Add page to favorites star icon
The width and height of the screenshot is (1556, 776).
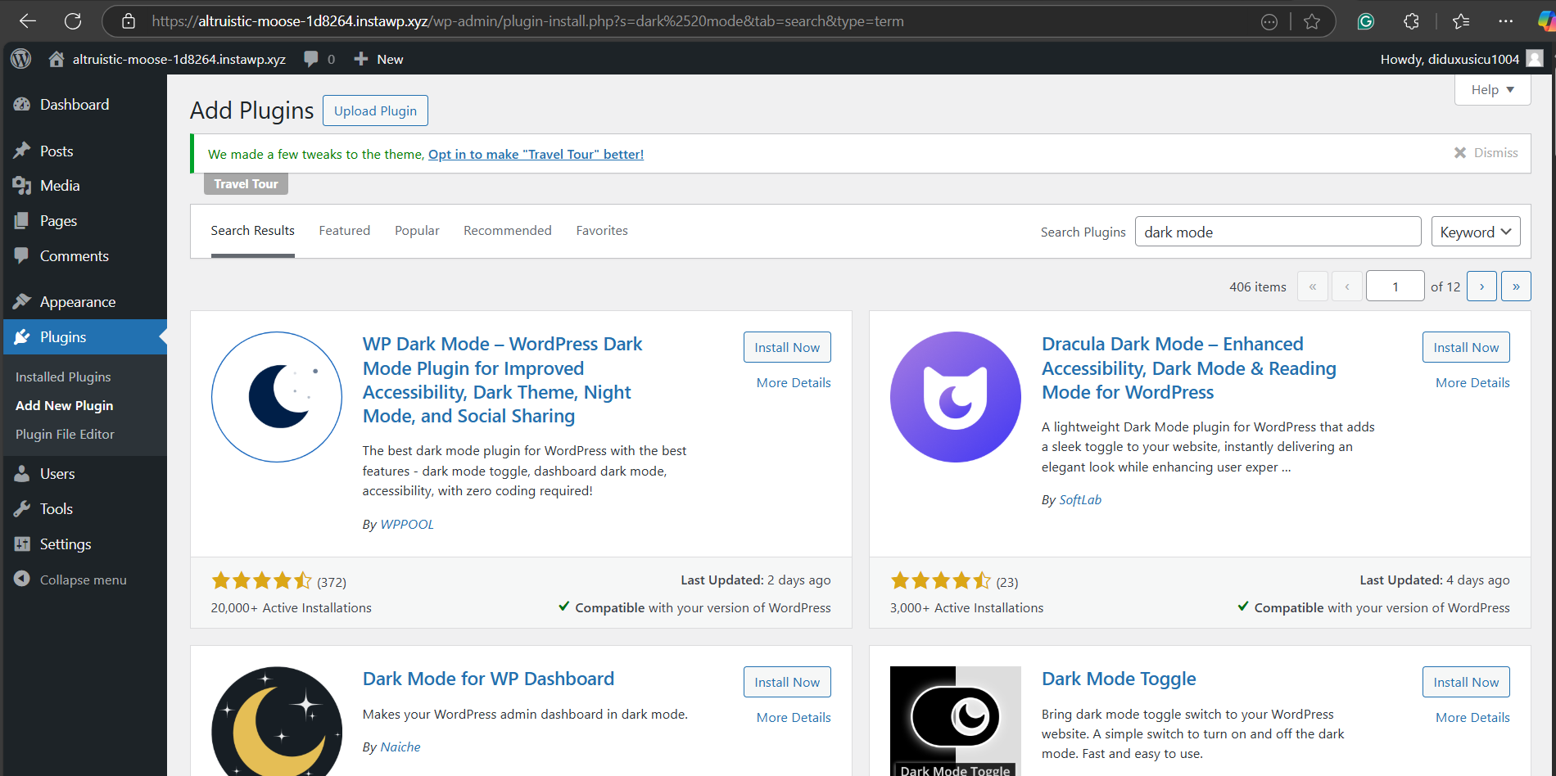(x=1312, y=21)
